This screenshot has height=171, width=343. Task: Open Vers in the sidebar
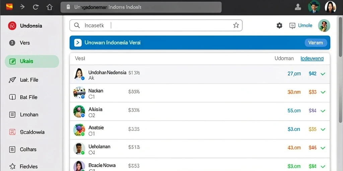(25, 43)
